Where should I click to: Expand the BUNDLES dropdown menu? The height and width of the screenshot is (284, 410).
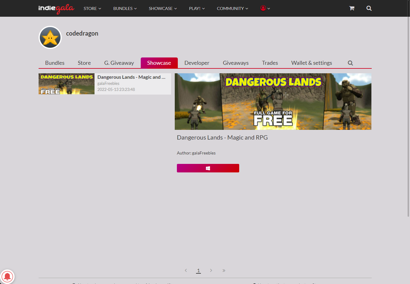pyautogui.click(x=125, y=9)
